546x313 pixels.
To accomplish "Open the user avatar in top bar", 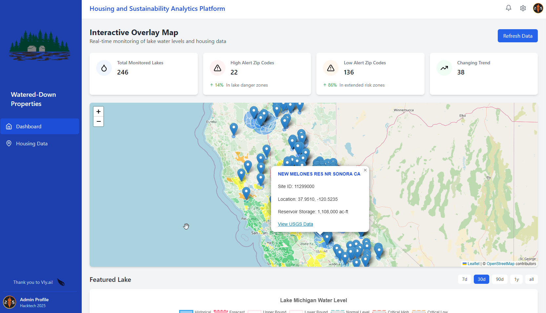I will [538, 8].
